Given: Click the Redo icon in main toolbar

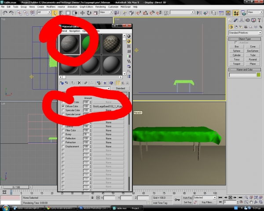Looking at the screenshot, I should coord(11,13).
